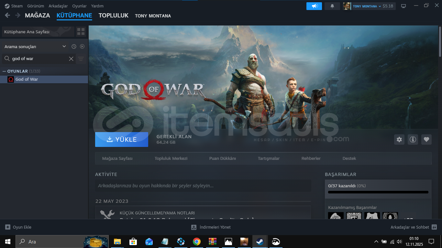
Task: Go to Tartışmalar link
Action: [269, 159]
